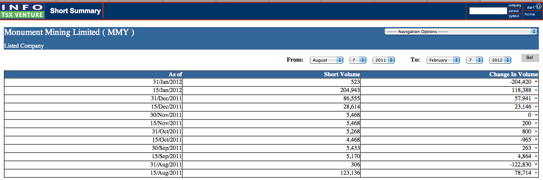Click the change value 118,388
This screenshot has width=543, height=180.
(x=521, y=90)
